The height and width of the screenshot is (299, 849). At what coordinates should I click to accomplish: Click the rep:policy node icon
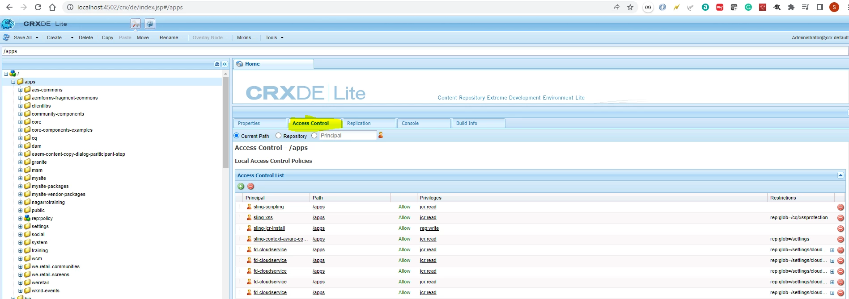pos(27,218)
